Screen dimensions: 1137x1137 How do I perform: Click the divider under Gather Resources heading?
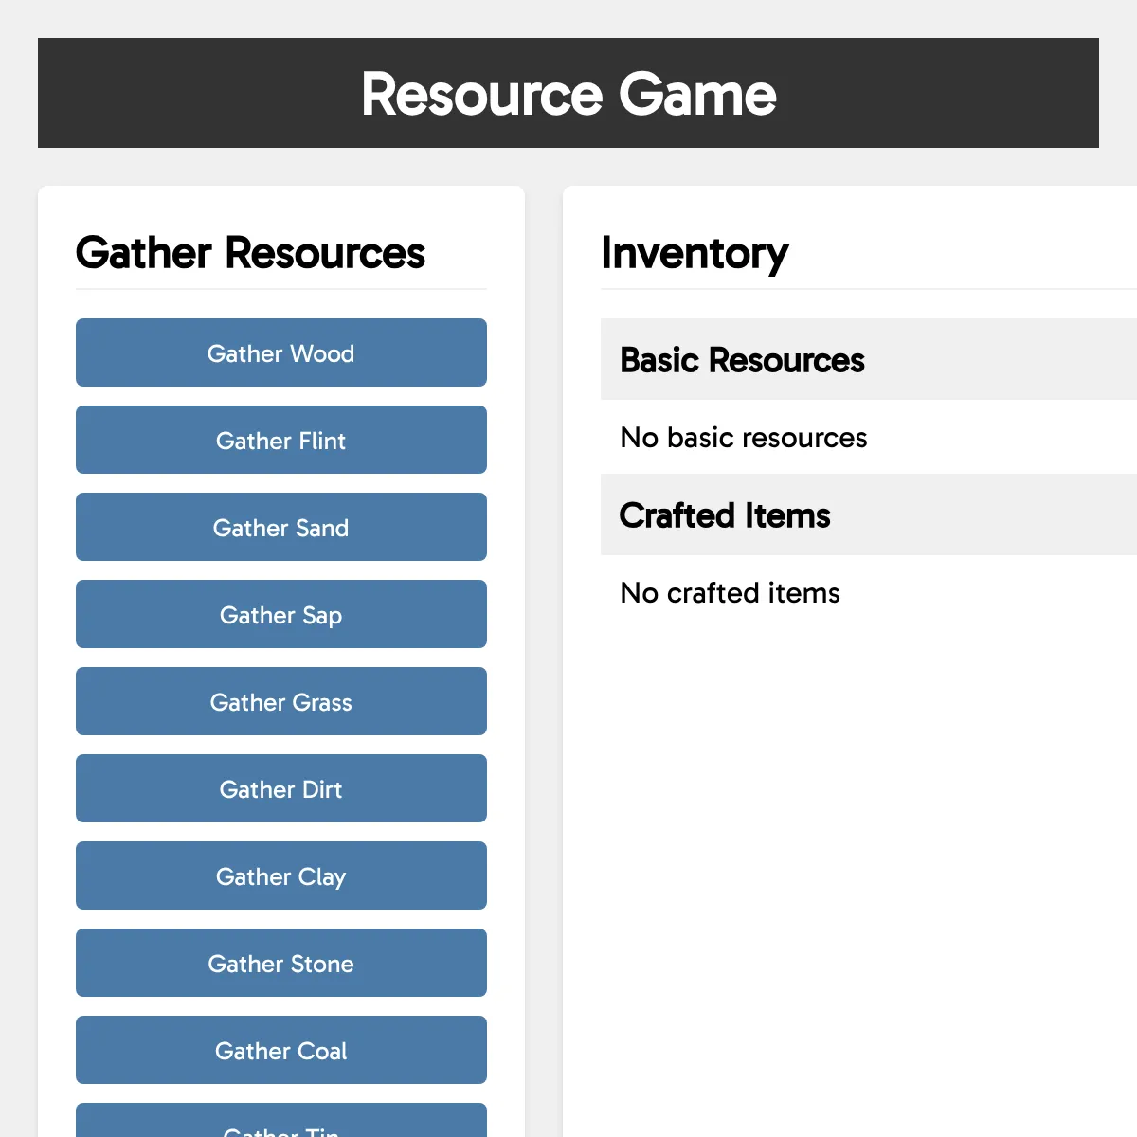point(280,289)
